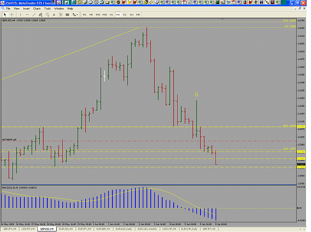311x232 pixels.
Task: Switch to the EURAUD,Daily chart tab
Action: 123,229
